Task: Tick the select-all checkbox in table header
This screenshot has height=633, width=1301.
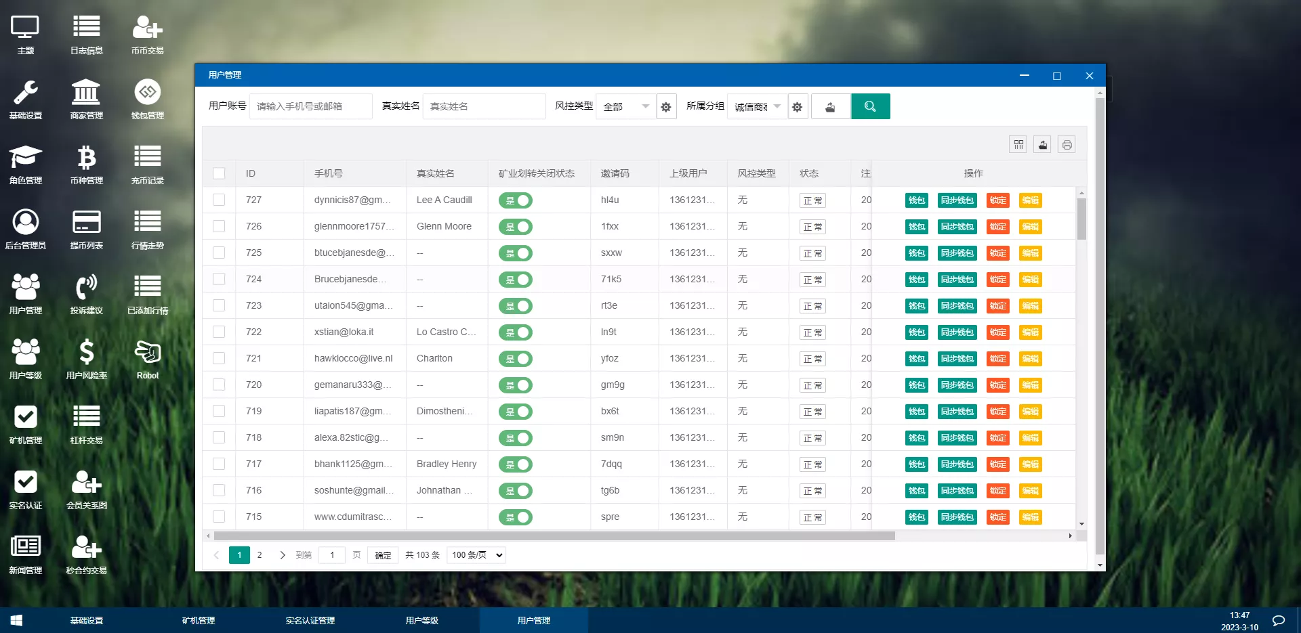Action: click(219, 173)
